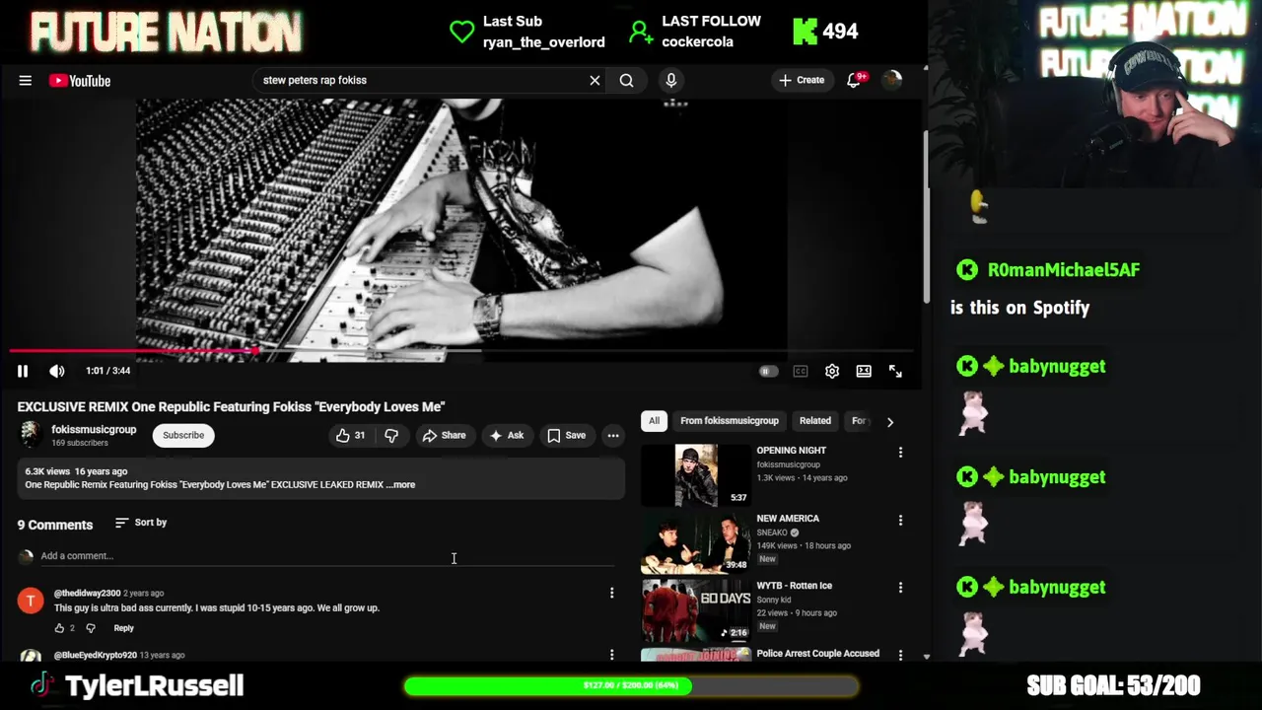
Task: Open options menu for @BlueEyedKrypto920 comment
Action: [611, 655]
